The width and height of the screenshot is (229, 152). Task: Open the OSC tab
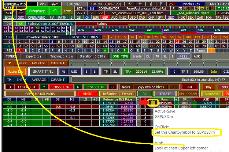click(x=21, y=18)
